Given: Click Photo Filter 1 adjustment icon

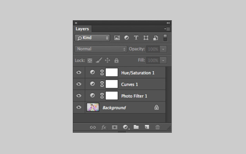Looking at the screenshot, I should [x=92, y=95].
